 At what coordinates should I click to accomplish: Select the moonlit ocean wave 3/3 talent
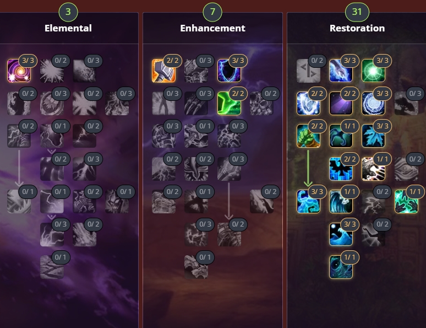click(341, 234)
